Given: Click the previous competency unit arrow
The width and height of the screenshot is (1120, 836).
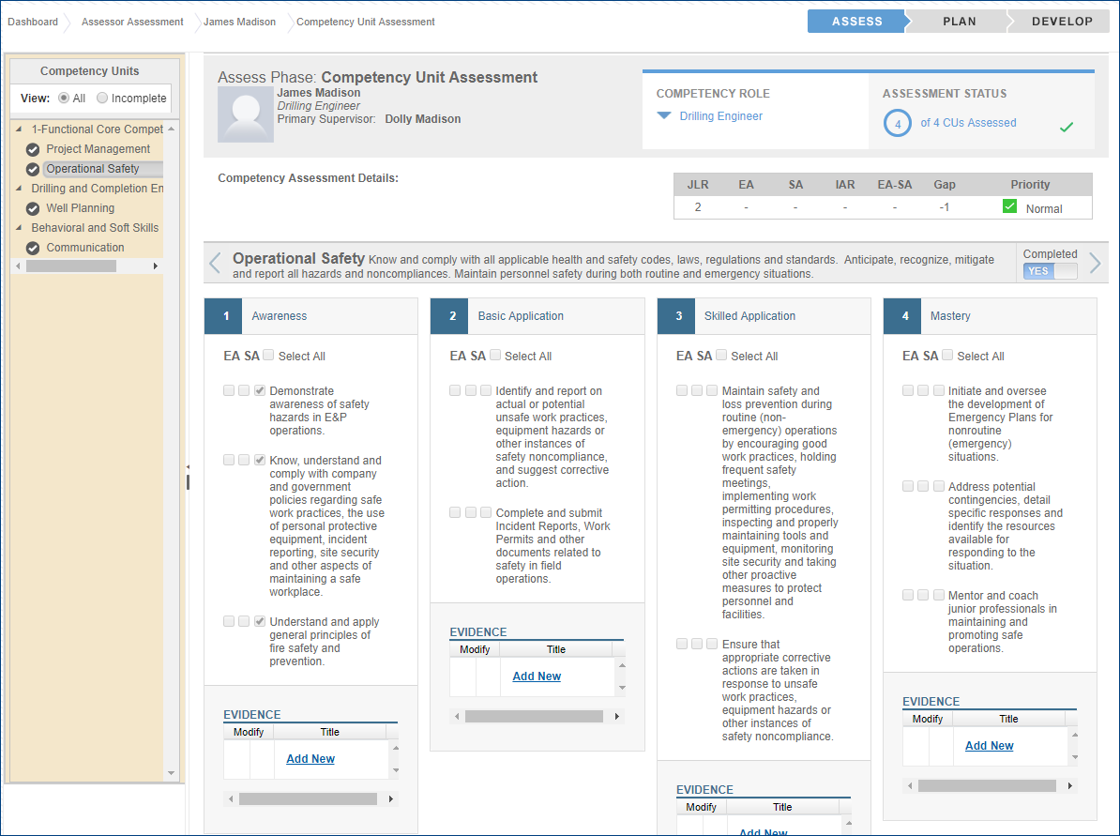Looking at the screenshot, I should tap(215, 263).
